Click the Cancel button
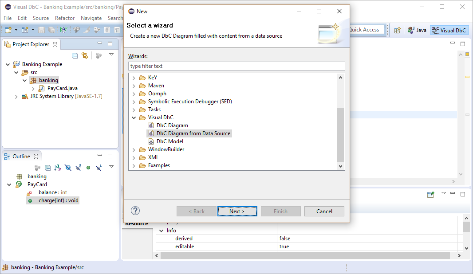This screenshot has height=274, width=473. [324, 211]
